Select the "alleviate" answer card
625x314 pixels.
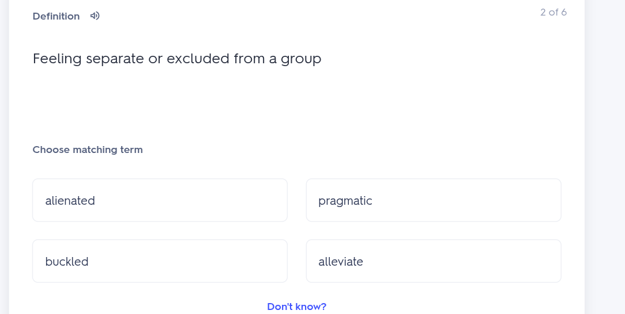point(433,261)
